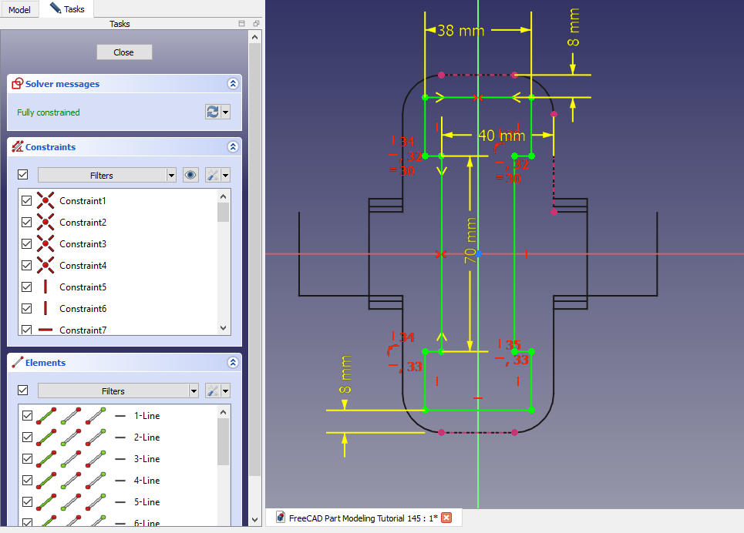Open the Constraints Filters dropdown arrow

click(x=171, y=176)
